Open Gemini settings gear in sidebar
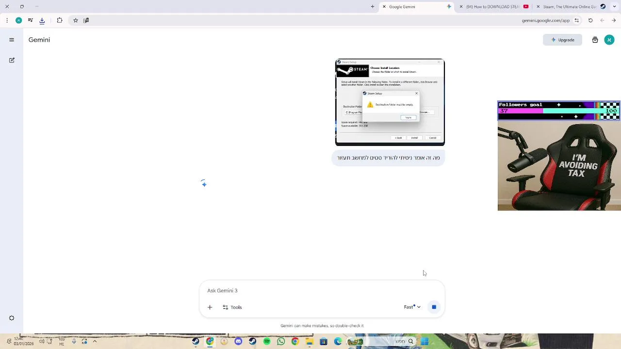Screen dimensions: 621x349 point(12,318)
